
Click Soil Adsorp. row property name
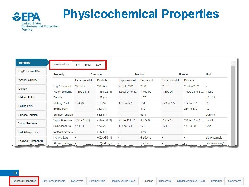click(x=63, y=126)
